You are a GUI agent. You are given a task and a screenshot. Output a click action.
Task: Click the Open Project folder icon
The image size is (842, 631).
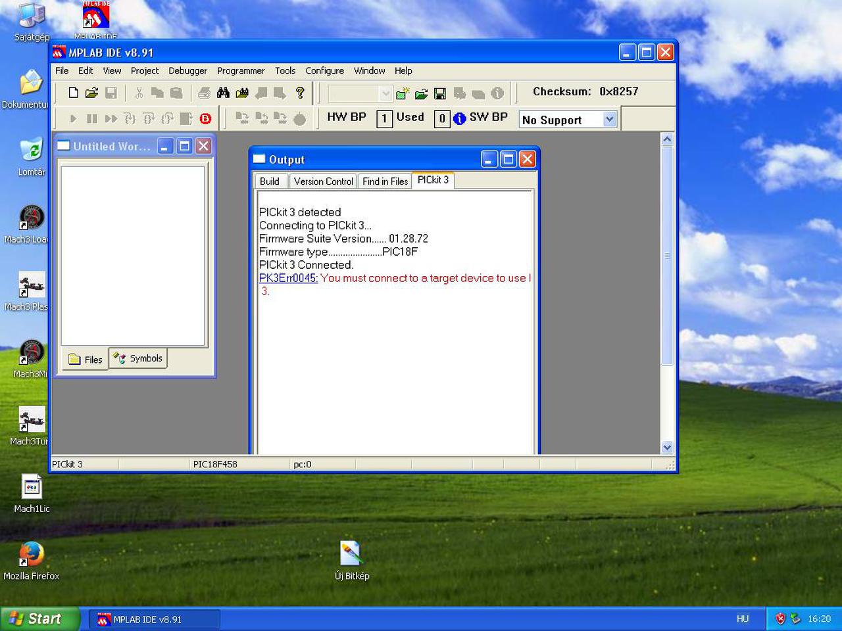(421, 94)
